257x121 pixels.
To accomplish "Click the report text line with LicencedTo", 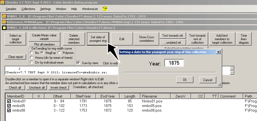I will point(56,72).
